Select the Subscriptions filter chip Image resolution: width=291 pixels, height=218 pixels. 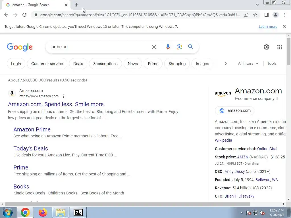click(105, 64)
